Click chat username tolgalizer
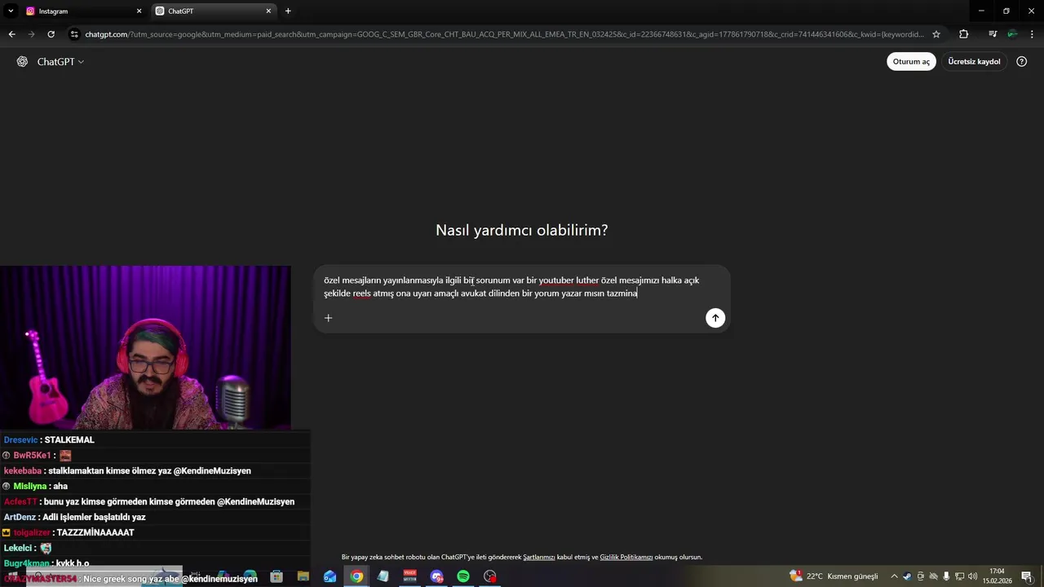This screenshot has height=587, width=1044. pyautogui.click(x=32, y=533)
